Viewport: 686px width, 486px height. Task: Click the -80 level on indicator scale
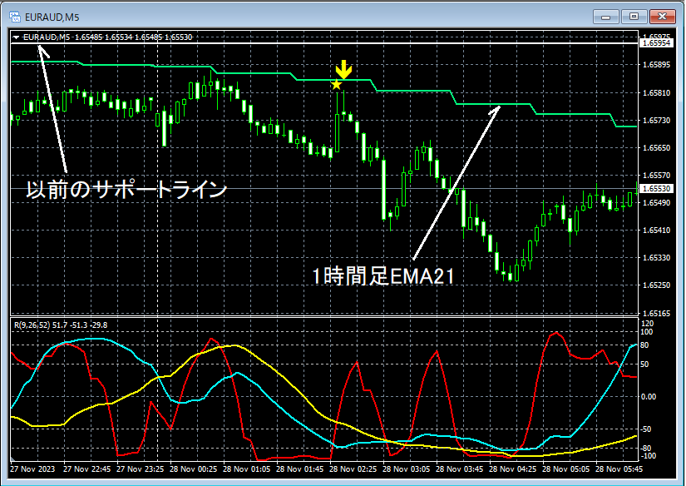point(645,449)
